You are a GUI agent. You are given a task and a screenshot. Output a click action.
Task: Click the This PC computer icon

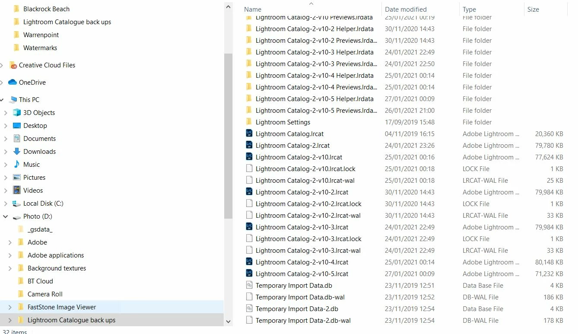pyautogui.click(x=13, y=99)
